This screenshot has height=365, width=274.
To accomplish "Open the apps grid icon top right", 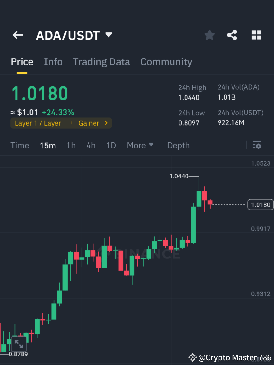I will tap(256, 35).
